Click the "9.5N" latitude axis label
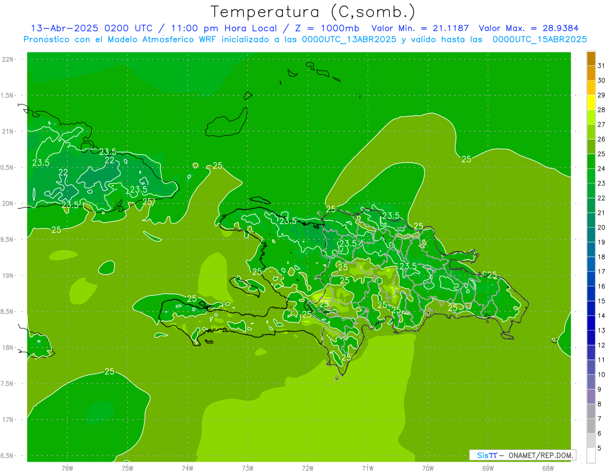Viewport: 615px width, 475px height. point(8,239)
